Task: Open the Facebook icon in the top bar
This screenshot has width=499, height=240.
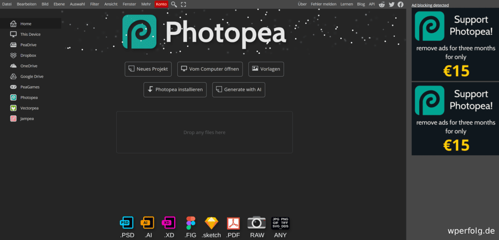Action: (400, 4)
